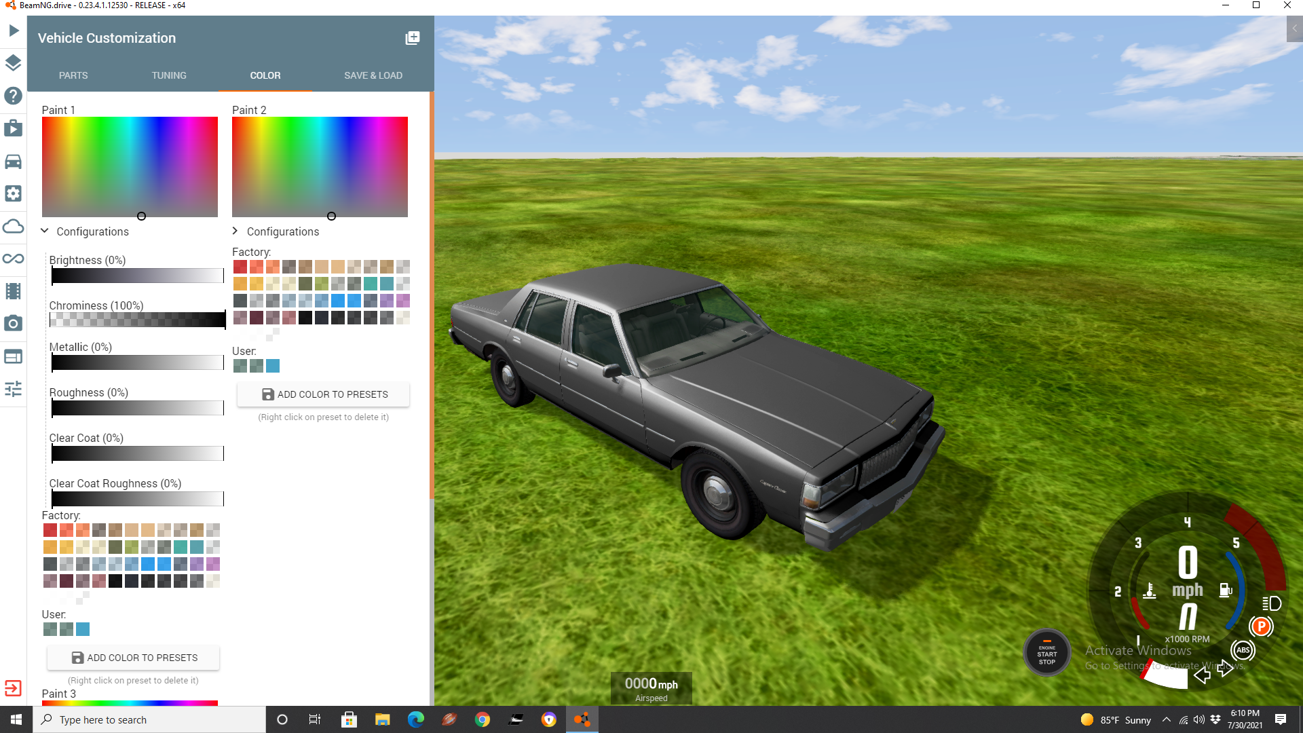The width and height of the screenshot is (1303, 733).
Task: Click the Clear Coat Roughness slider
Action: 138,499
